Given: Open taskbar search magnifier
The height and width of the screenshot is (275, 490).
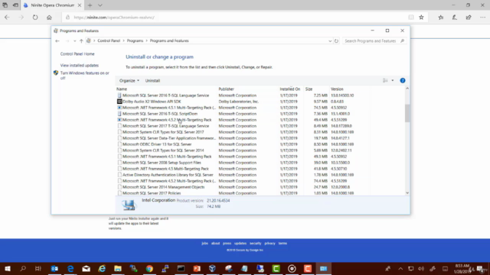Looking at the screenshot, I should click(23, 268).
